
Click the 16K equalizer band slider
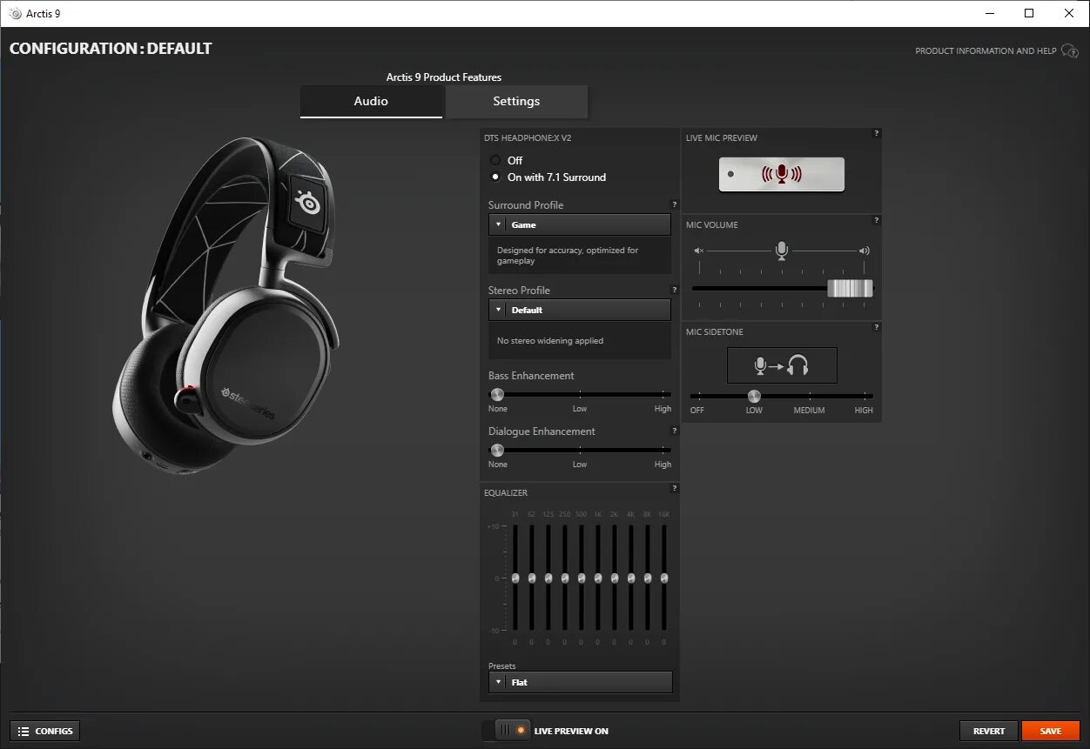pos(663,578)
